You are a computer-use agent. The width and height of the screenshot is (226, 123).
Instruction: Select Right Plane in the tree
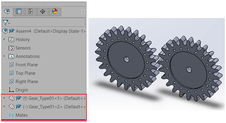(x=27, y=82)
